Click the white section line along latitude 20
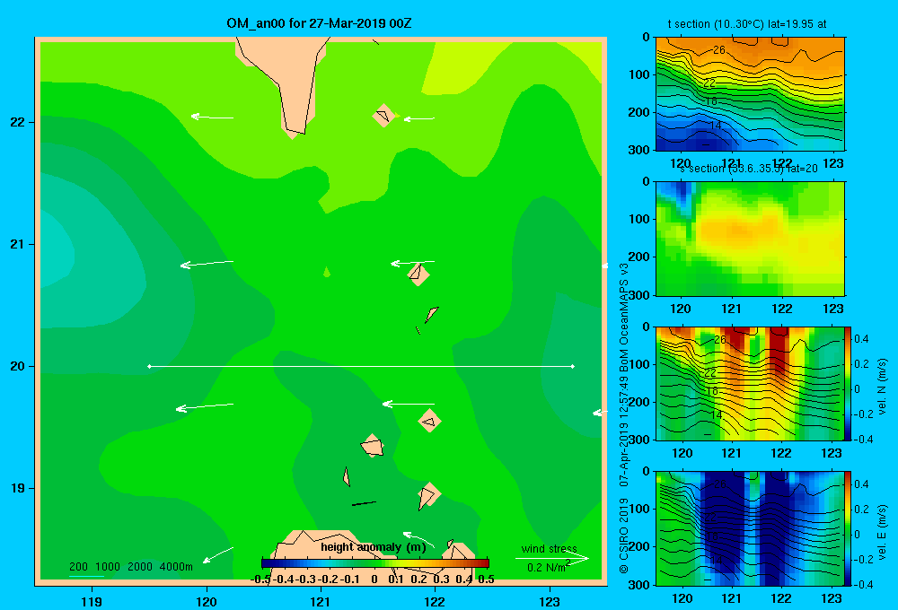Screen dimensions: 898x610 click(x=361, y=366)
